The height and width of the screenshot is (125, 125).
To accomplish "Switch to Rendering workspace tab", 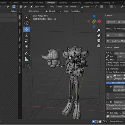I will point(63,3).
